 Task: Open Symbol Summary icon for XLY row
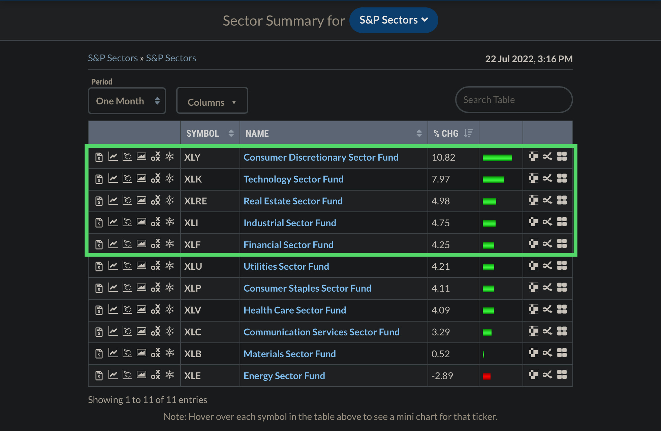[x=99, y=157]
